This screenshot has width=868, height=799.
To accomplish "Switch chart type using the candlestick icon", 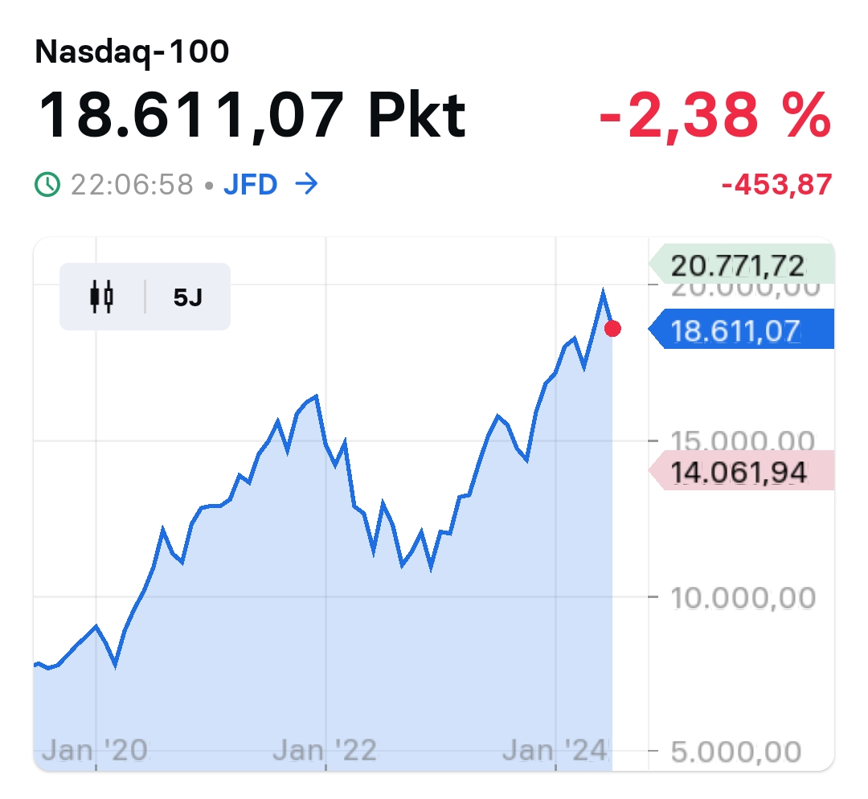I will coord(101,297).
